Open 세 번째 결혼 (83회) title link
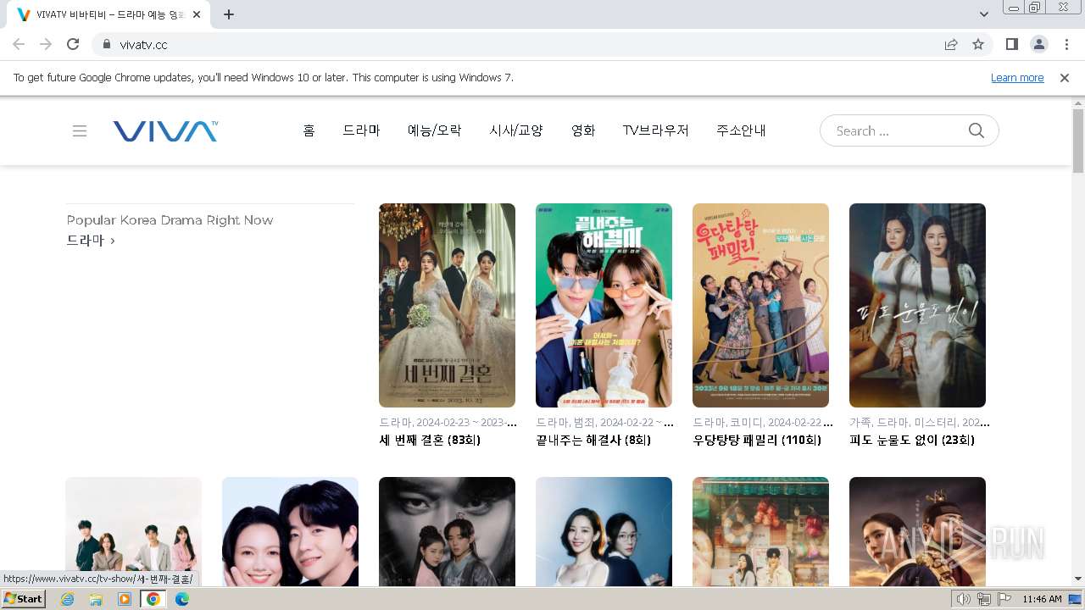The image size is (1085, 610). pos(430,440)
